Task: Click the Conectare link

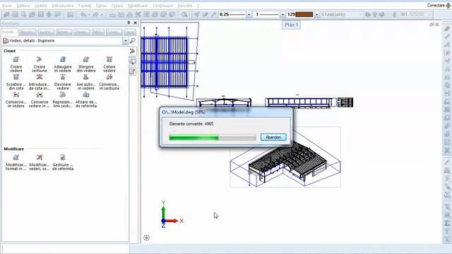Action: click(x=436, y=6)
